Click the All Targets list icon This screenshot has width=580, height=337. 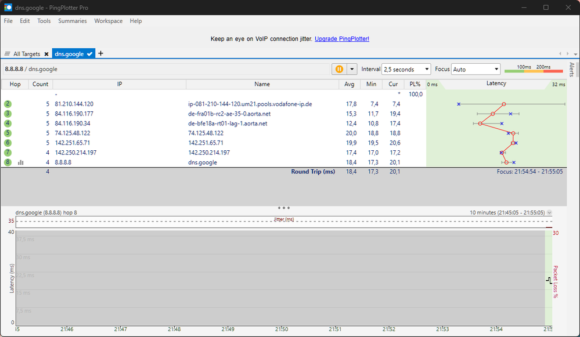(x=7, y=54)
